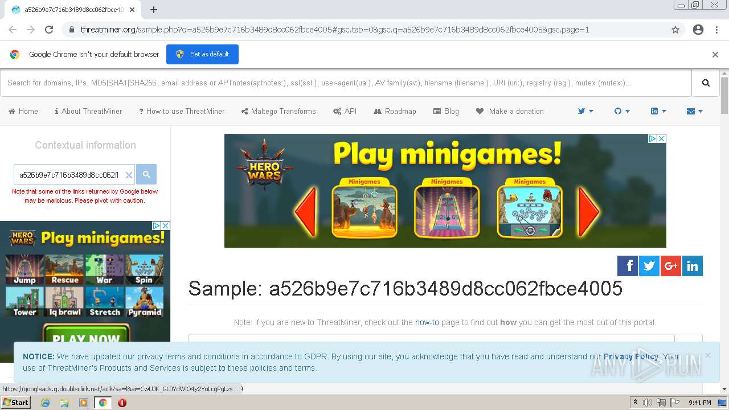Screen dimensions: 729x410
Task: Open Internet Explorer from the taskbar
Action: [x=45, y=403]
